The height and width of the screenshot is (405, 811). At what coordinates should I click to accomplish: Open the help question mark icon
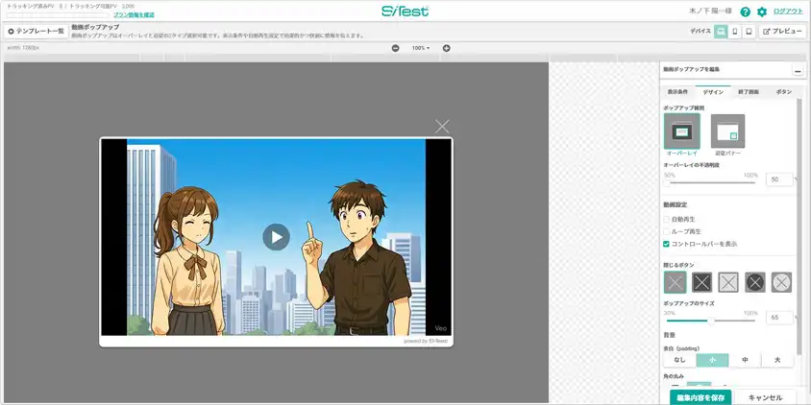(x=745, y=12)
